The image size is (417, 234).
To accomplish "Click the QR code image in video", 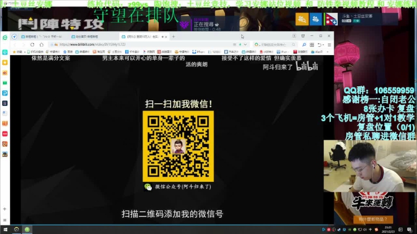I will (x=178, y=146).
